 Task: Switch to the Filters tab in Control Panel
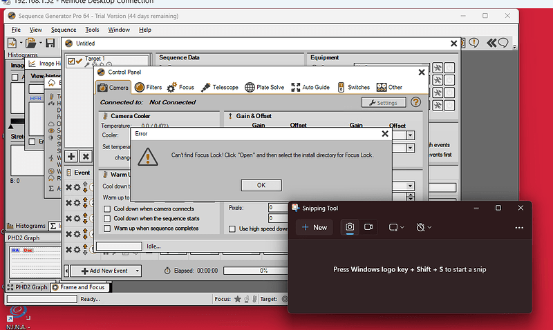[148, 87]
